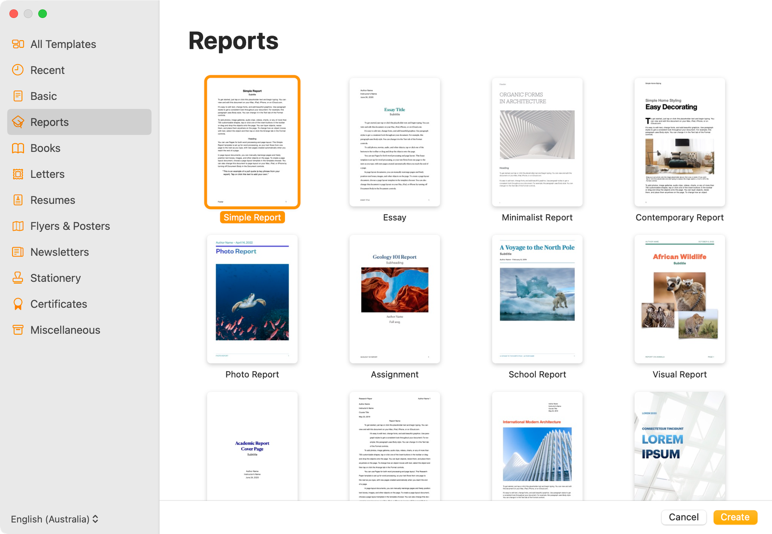
Task: Click the Create button
Action: (x=735, y=517)
